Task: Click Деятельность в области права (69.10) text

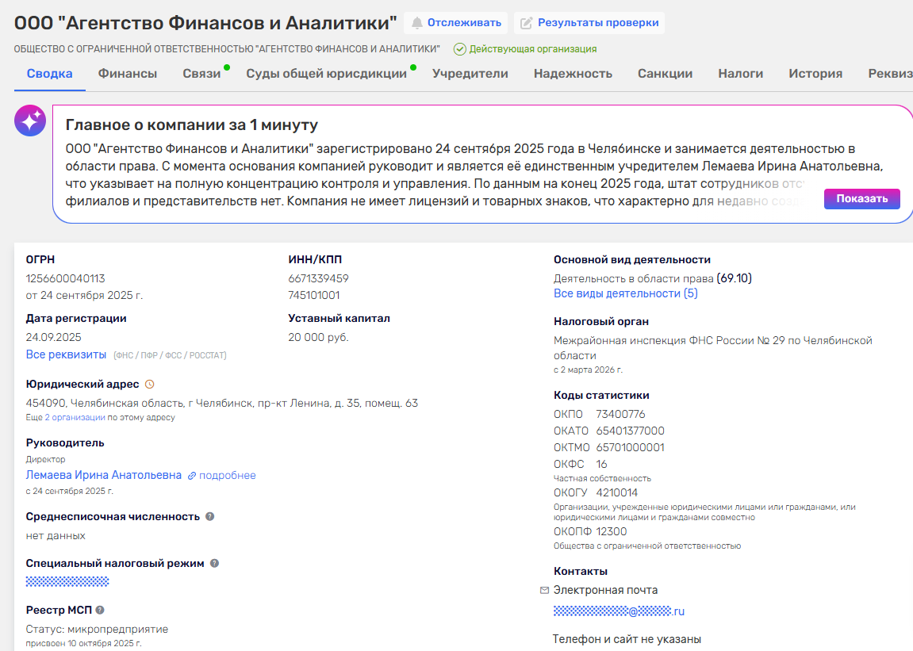Action: click(653, 278)
